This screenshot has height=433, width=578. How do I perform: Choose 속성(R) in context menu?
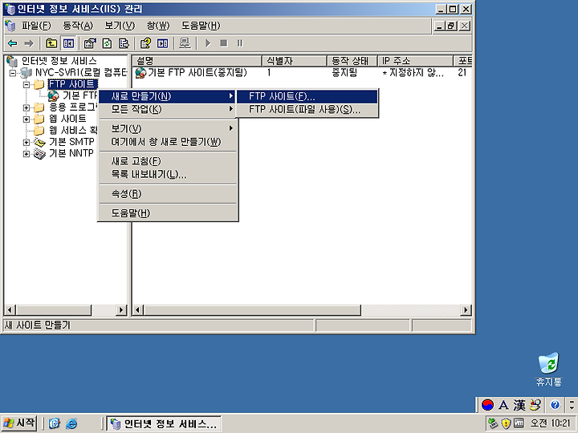(x=167, y=194)
